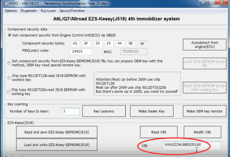The image size is (230, 157).
Task: Select get security from EZS-Kessy EEPROM file option
Action: click(x=9, y=63)
